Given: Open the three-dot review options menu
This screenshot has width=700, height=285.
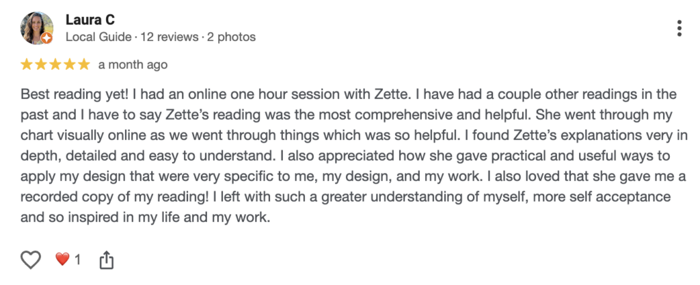Looking at the screenshot, I should pyautogui.click(x=678, y=28).
